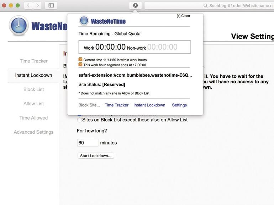
Task: Open the Block List tab
Action: 33,89
